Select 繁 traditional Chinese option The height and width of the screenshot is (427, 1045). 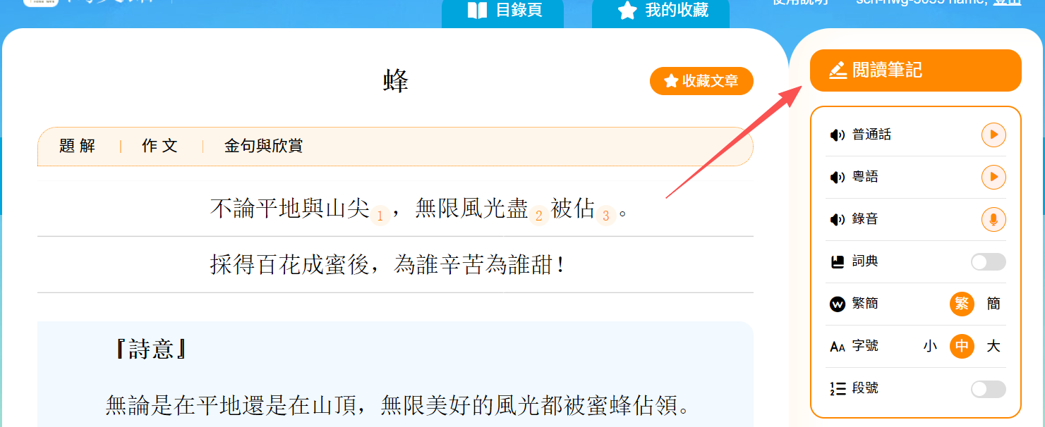(961, 304)
